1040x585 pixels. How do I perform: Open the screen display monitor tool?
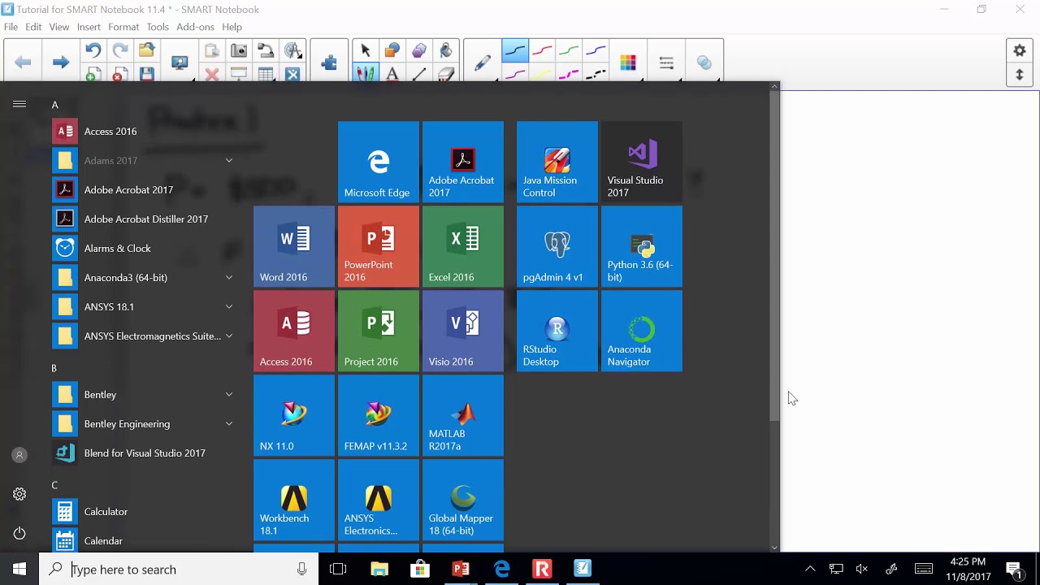(x=180, y=63)
